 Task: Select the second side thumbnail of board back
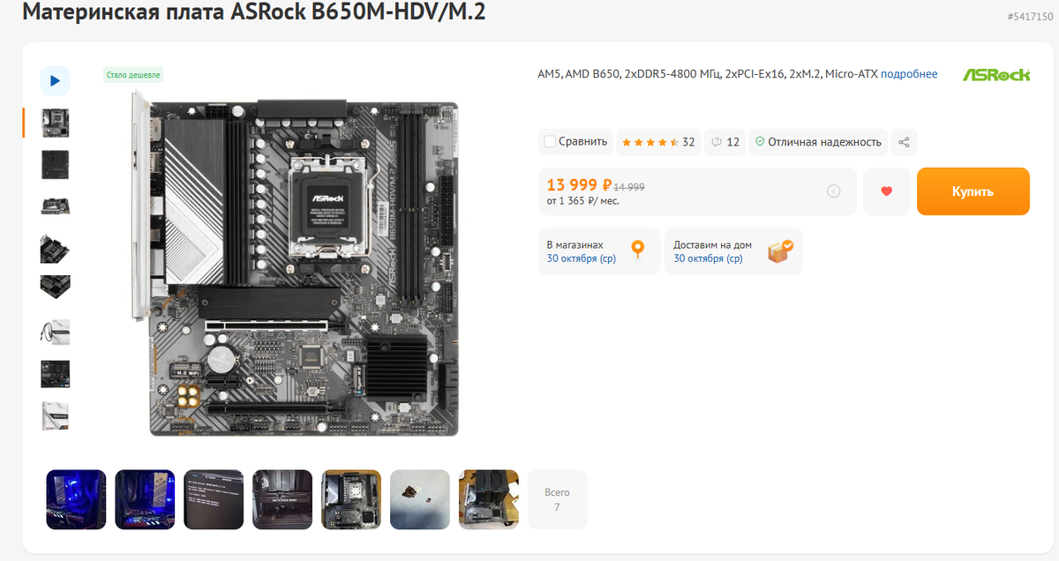pyautogui.click(x=55, y=165)
